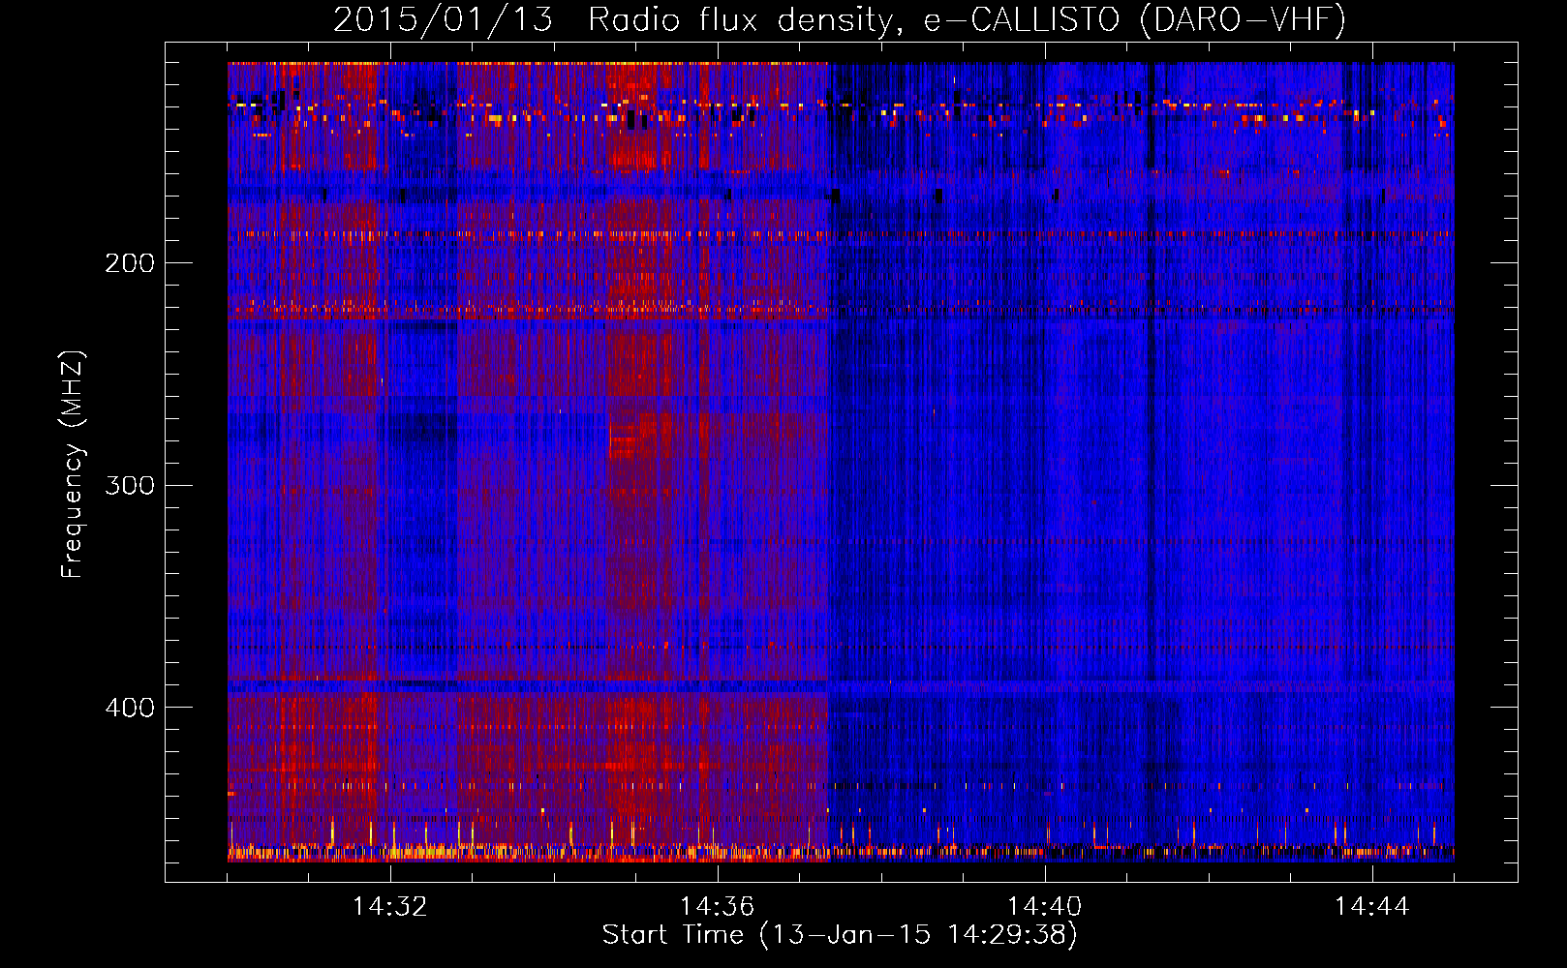Viewport: 1567px width, 968px height.
Task: Click the 200 frequency tick label
Action: tap(130, 263)
